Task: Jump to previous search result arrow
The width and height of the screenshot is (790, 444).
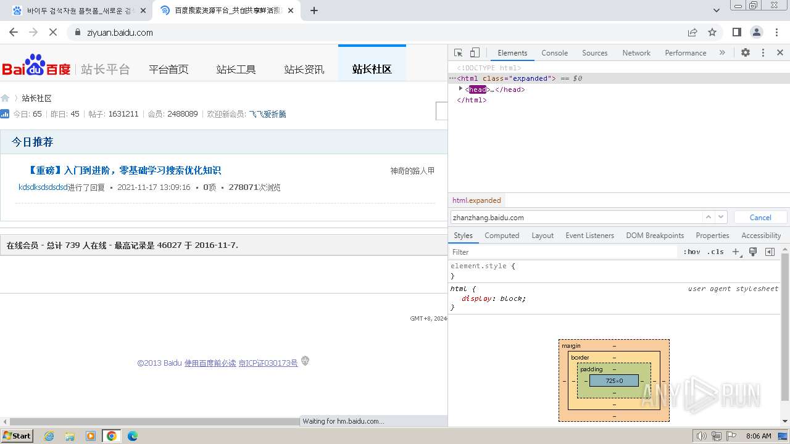Action: pos(709,217)
